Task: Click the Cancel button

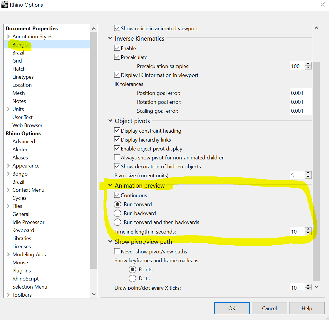Action: click(269, 308)
